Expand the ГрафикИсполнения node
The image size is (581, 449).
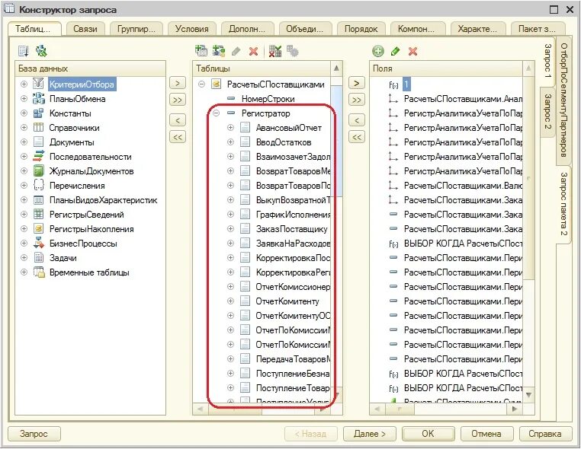click(230, 214)
